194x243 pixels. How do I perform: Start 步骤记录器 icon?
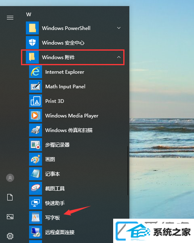(x=36, y=145)
